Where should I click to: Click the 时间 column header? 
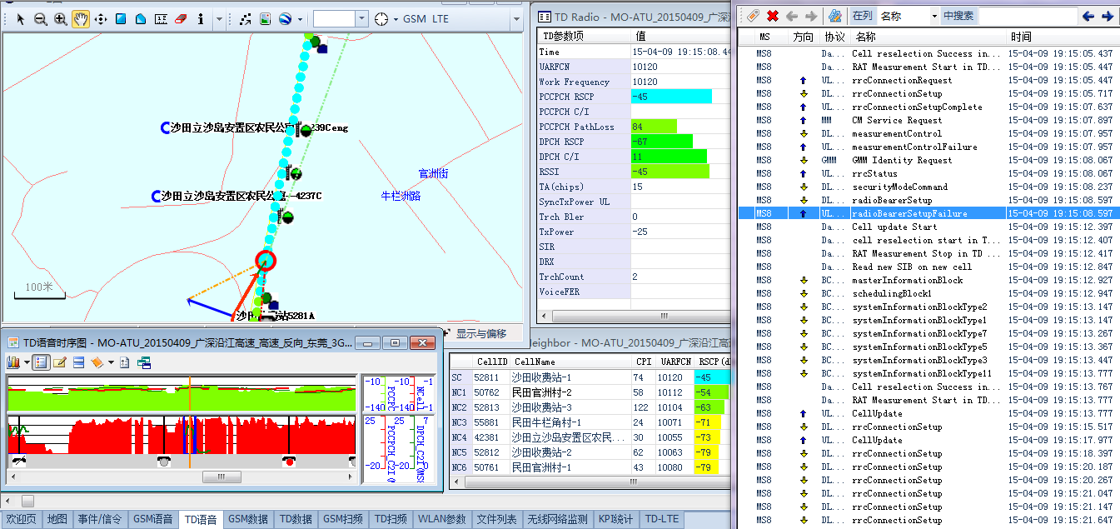(1062, 37)
